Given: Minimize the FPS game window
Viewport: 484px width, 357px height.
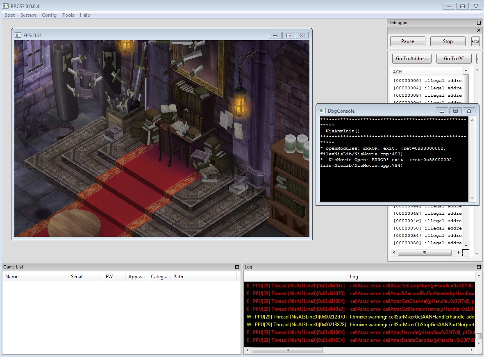Looking at the screenshot, I should [x=275, y=36].
